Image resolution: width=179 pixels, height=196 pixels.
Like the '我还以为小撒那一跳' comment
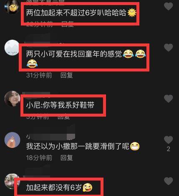coord(168,140)
